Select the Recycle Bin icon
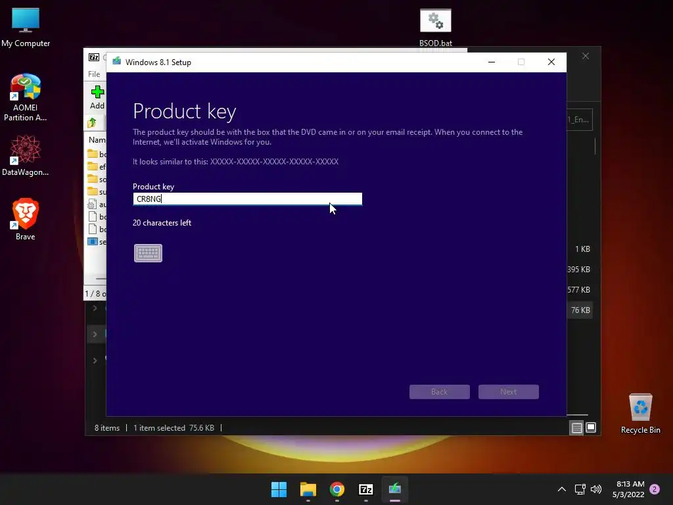673x505 pixels. point(640,414)
